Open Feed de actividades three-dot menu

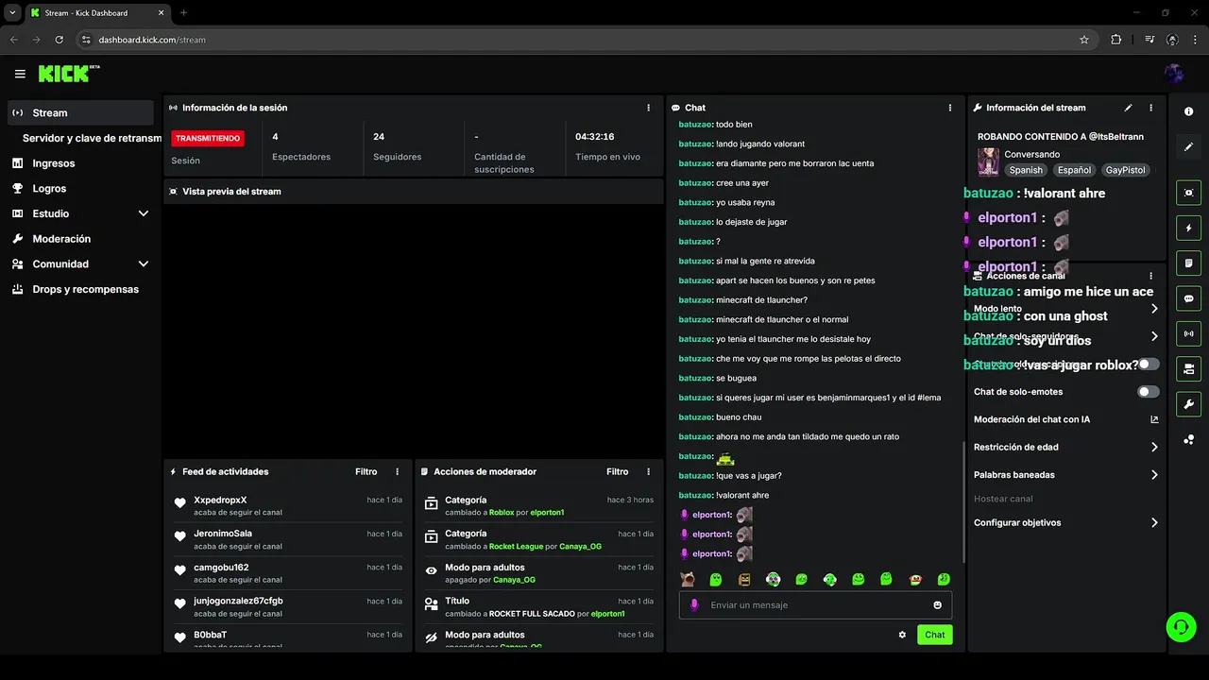pos(397,471)
